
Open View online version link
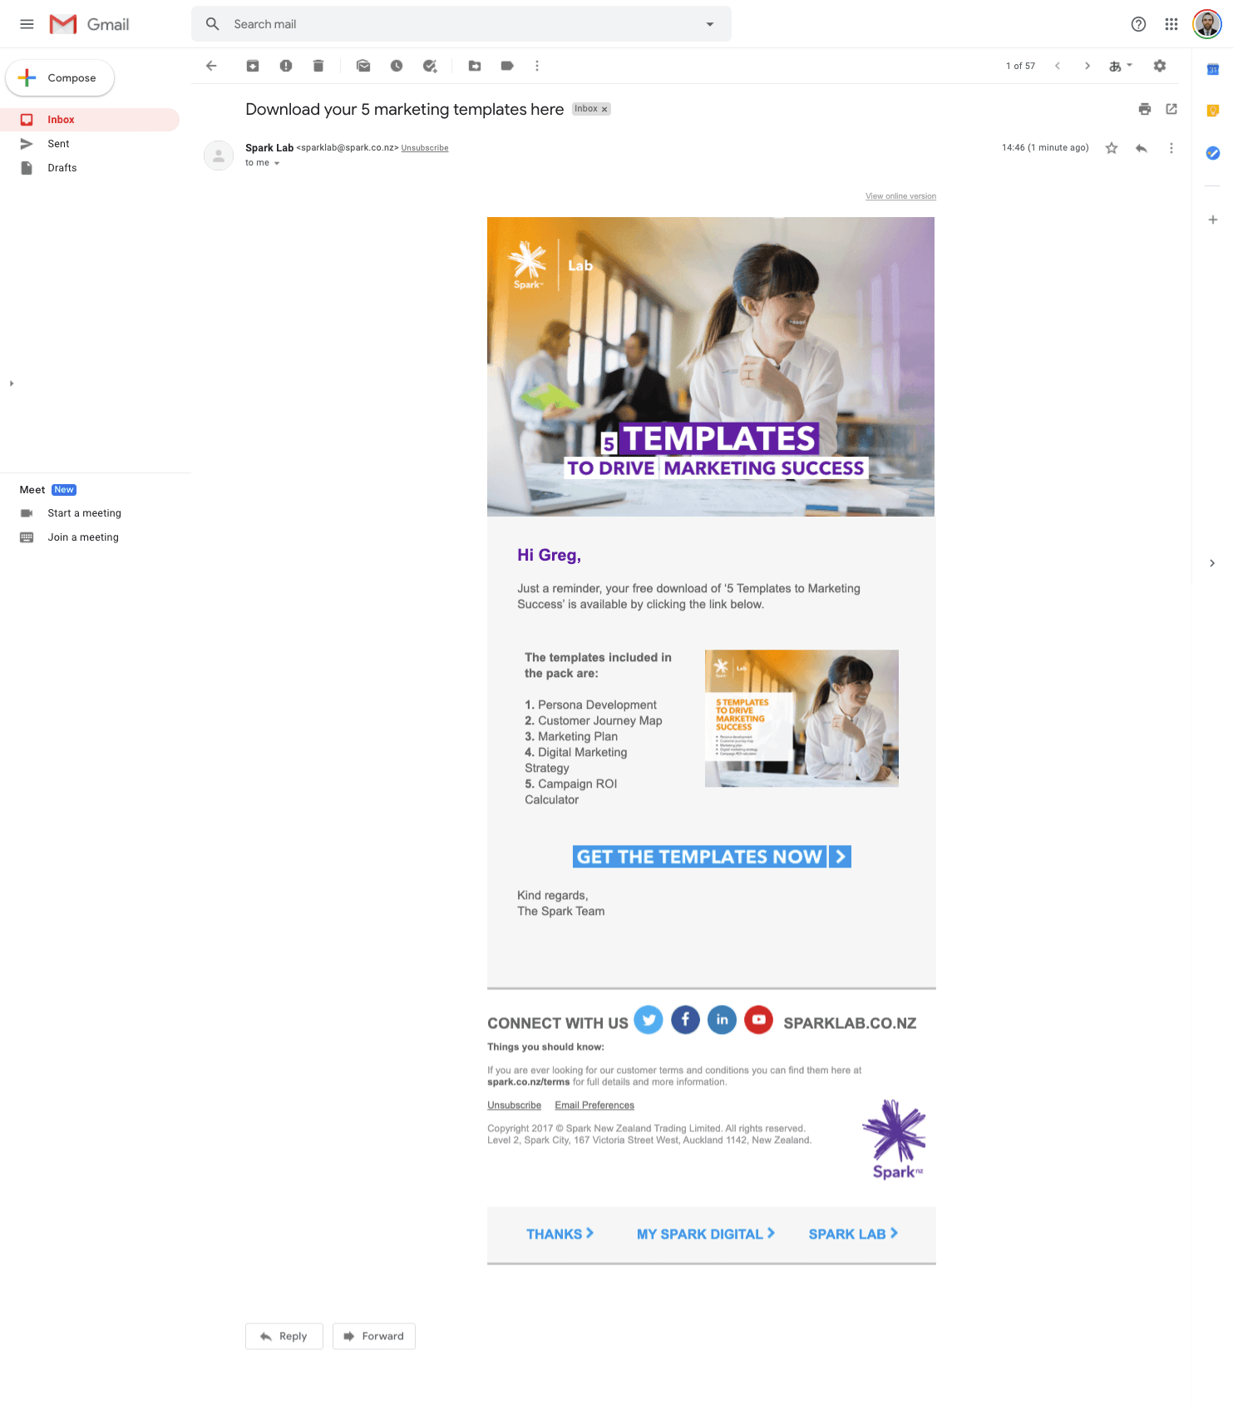coord(900,196)
